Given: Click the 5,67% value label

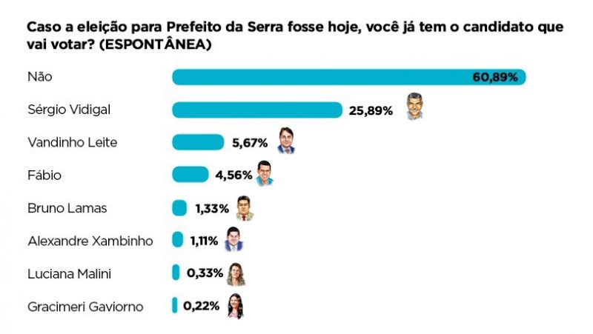Looking at the screenshot, I should tap(250, 143).
